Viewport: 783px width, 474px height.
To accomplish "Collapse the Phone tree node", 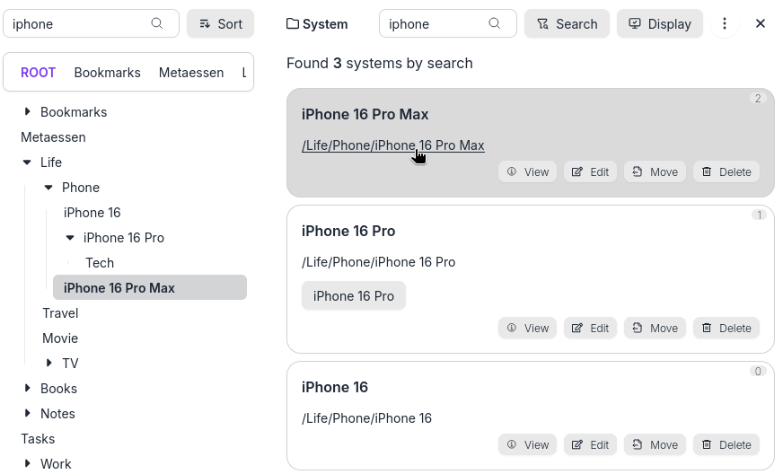I will [x=48, y=188].
